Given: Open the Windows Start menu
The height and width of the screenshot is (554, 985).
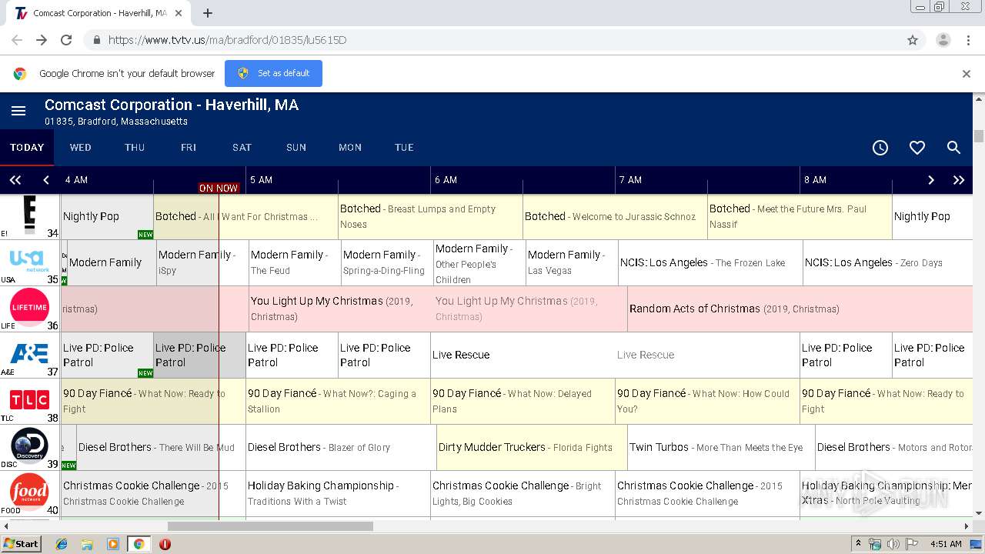Looking at the screenshot, I should [22, 544].
